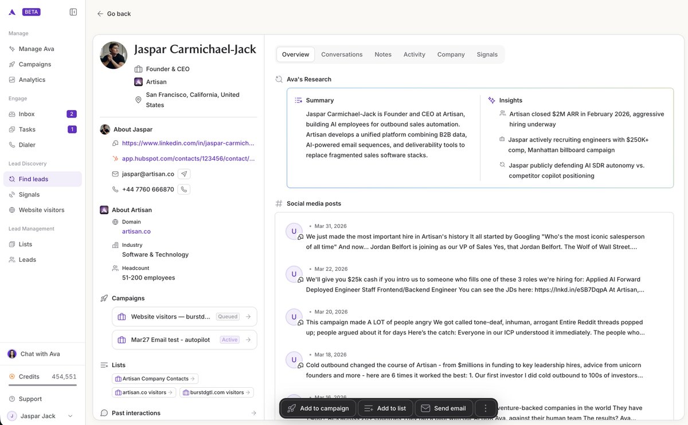Switch to the Signals tab
The width and height of the screenshot is (688, 425).
[487, 54]
